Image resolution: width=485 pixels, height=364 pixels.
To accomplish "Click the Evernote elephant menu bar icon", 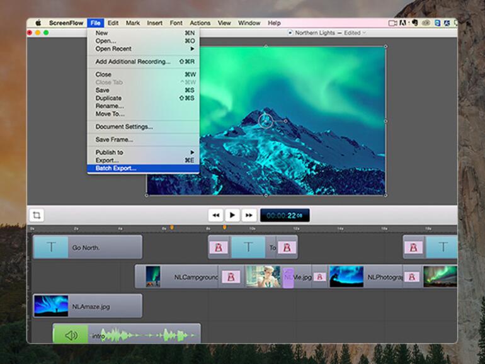I will (x=415, y=23).
